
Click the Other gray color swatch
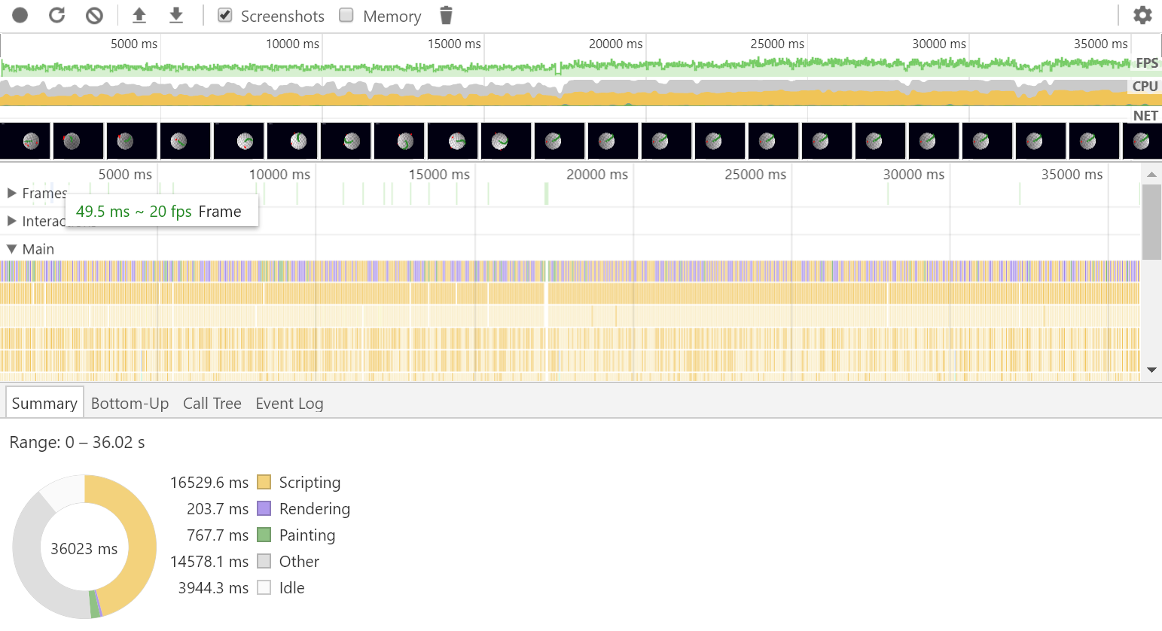tap(264, 561)
